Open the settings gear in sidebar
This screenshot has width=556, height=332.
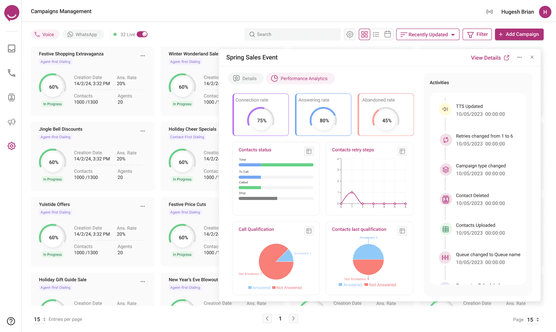(12, 146)
